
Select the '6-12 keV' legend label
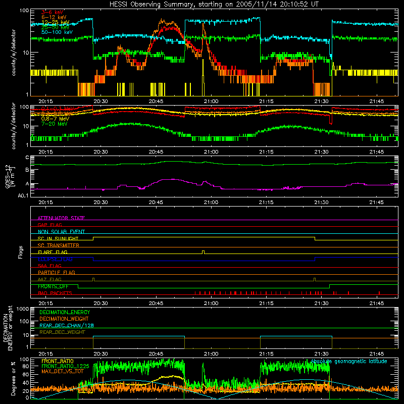[54, 17]
